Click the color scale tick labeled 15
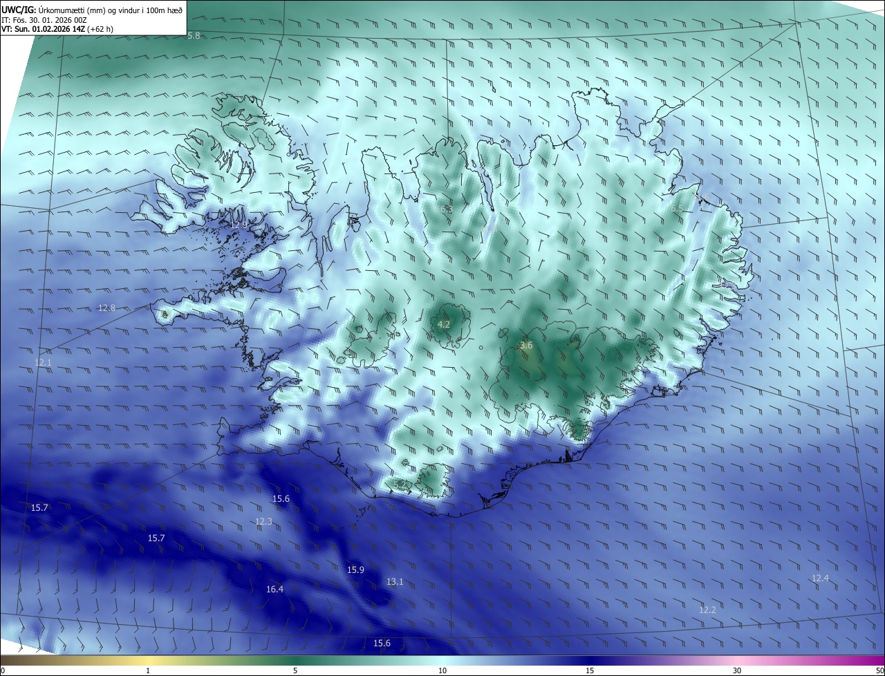Image resolution: width=885 pixels, height=676 pixels. click(590, 670)
